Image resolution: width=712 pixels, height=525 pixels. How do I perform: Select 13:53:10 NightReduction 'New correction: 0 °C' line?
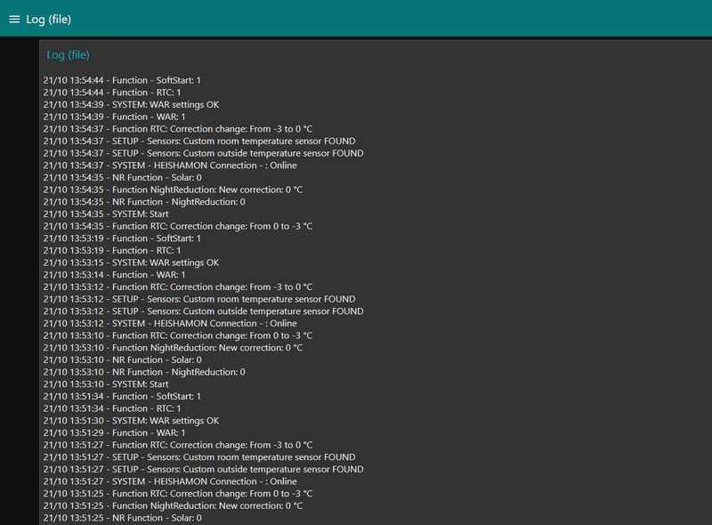pyautogui.click(x=173, y=348)
